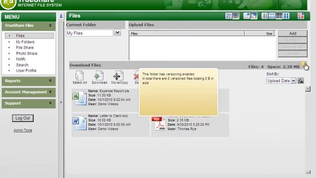
Task: Click the PDF icon for Thomas Rye's file
Action: [158, 124]
